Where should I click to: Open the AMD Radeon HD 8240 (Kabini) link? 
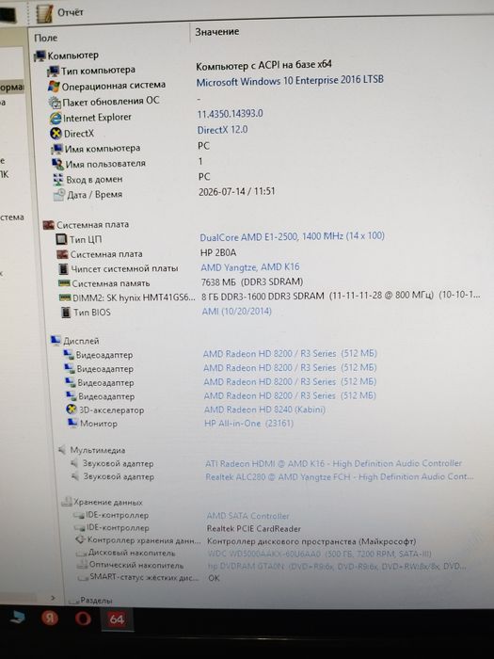pos(264,410)
